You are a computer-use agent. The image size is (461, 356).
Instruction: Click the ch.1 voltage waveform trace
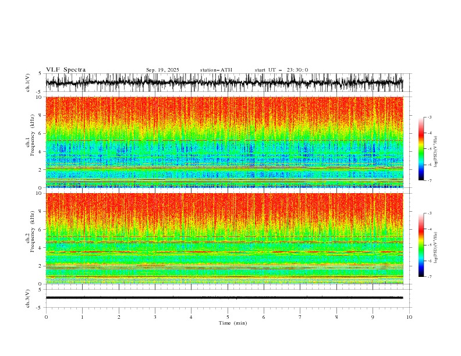224,83
